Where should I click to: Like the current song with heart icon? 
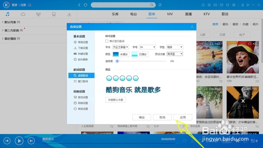click(185, 141)
